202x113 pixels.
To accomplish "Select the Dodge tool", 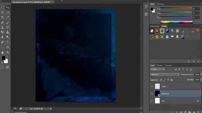I will tap(8, 37).
